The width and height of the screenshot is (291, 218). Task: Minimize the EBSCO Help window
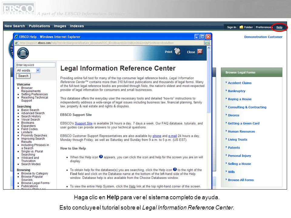tap(197, 37)
